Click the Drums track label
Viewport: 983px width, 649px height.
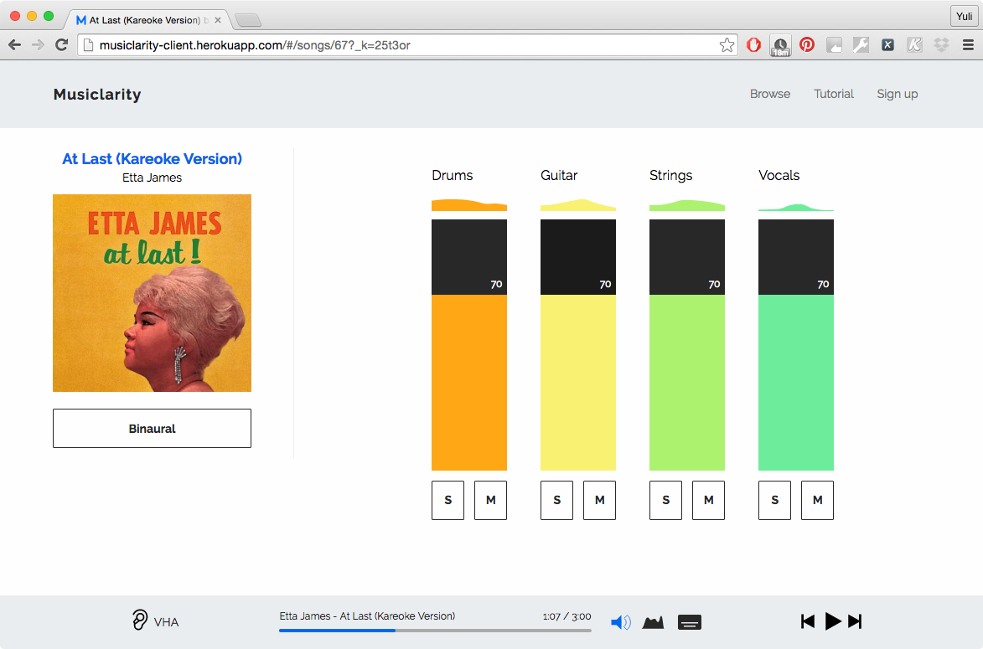(452, 175)
